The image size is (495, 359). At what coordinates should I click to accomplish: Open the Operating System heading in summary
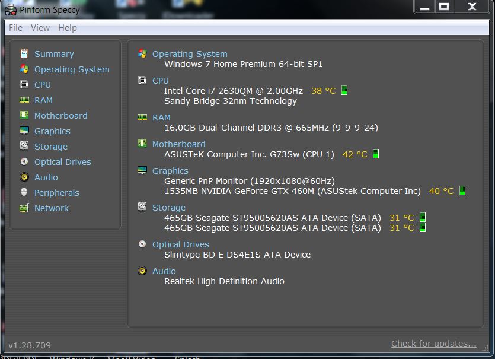click(190, 54)
